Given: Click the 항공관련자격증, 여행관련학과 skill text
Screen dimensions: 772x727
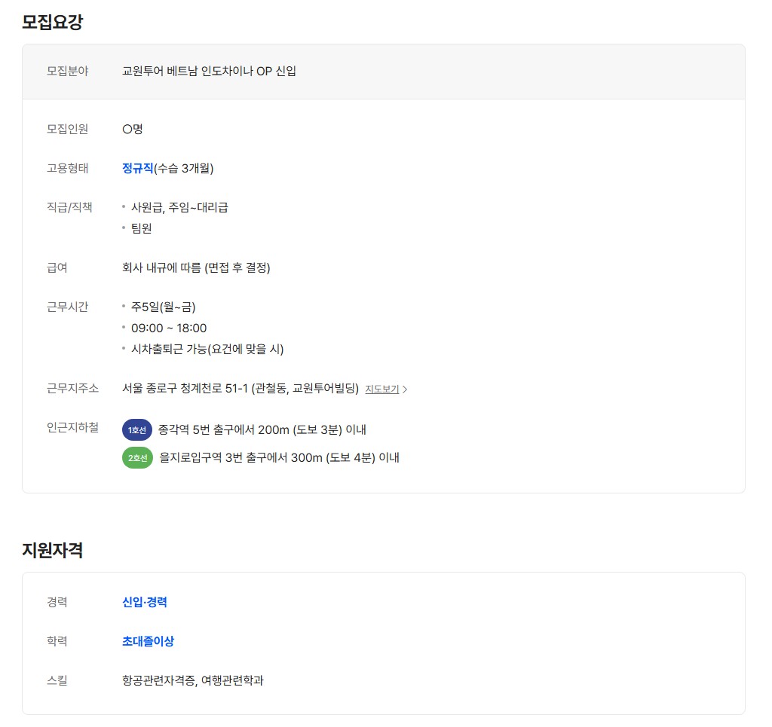Looking at the screenshot, I should coord(192,680).
